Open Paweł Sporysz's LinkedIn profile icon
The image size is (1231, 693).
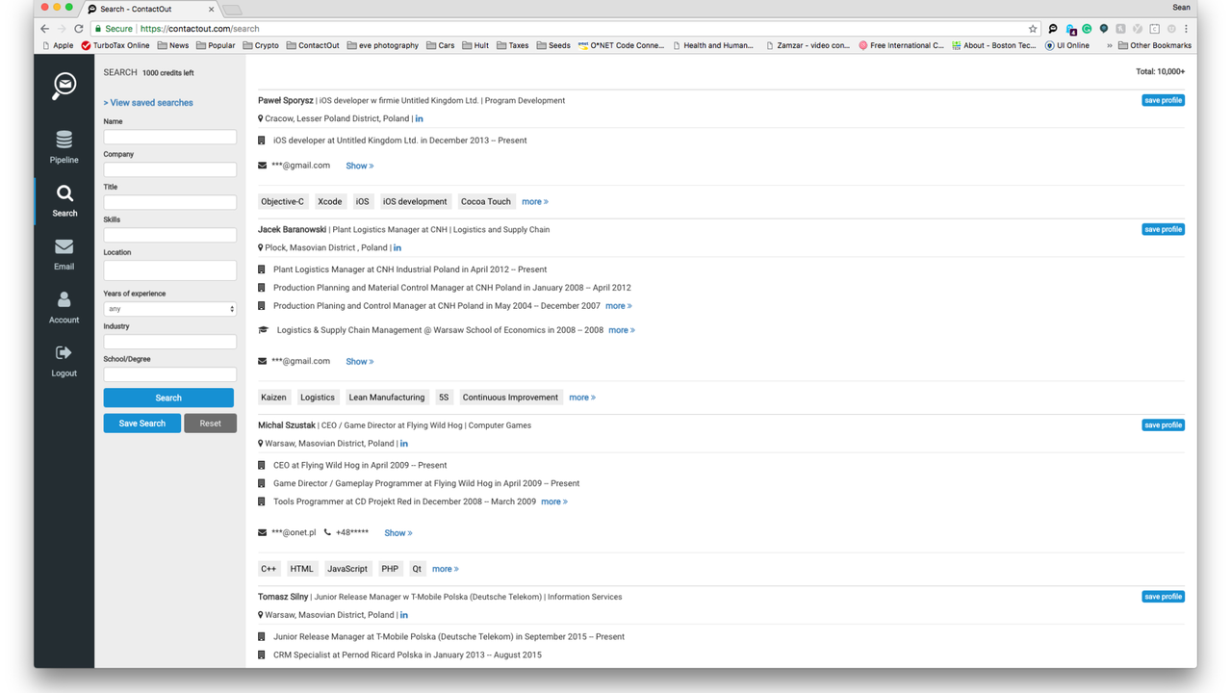tap(419, 118)
